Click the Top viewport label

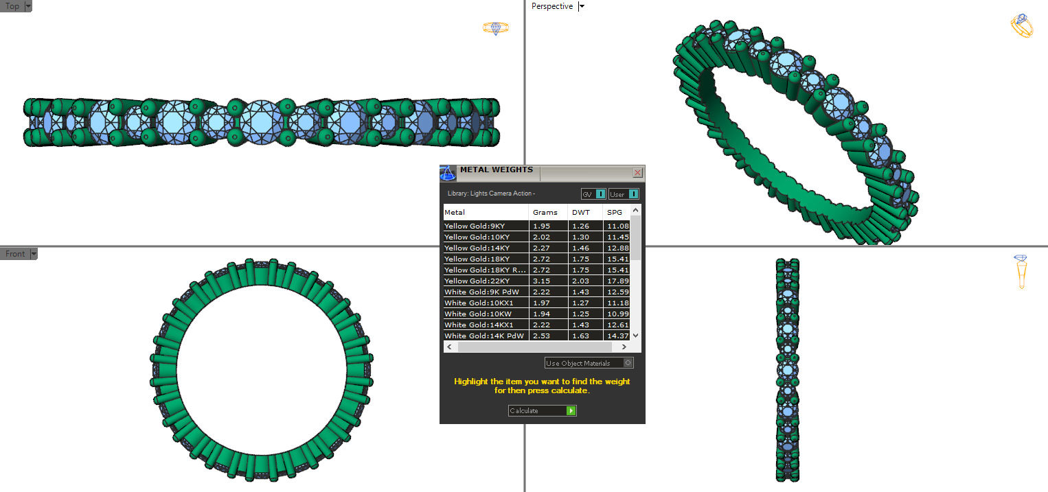(x=12, y=6)
